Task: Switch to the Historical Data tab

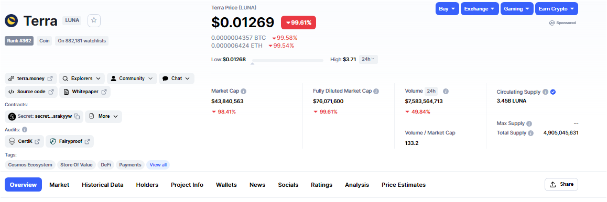Action: (103, 185)
